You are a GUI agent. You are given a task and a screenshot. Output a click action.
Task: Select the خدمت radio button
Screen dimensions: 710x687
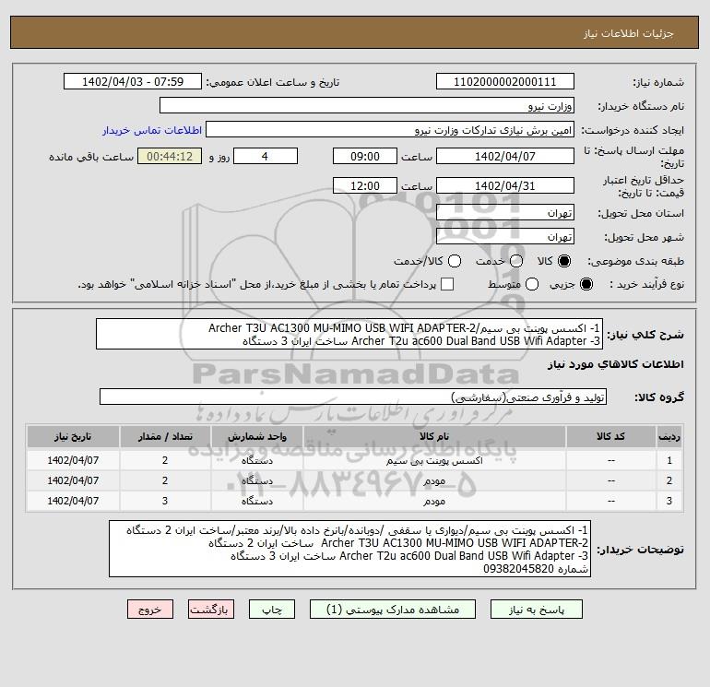[x=516, y=261]
